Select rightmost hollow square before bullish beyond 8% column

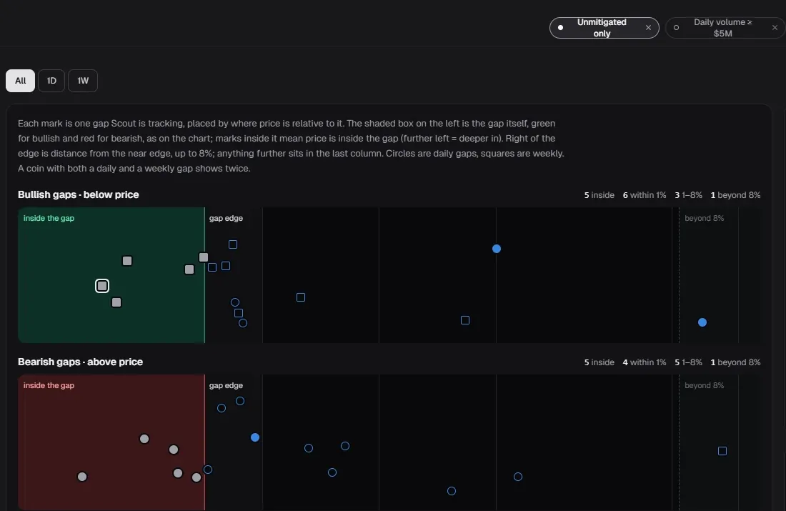[x=465, y=320]
